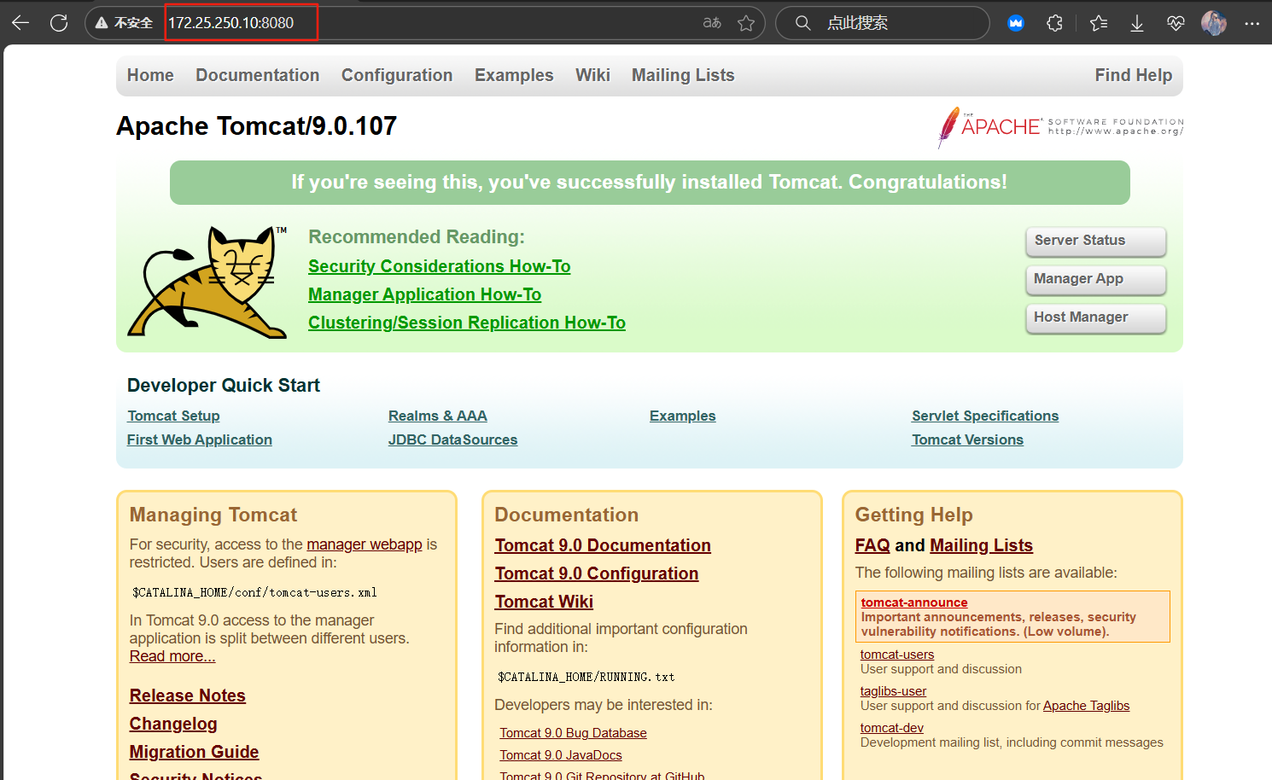The height and width of the screenshot is (780, 1272).
Task: Open Security Considerations How-To link
Action: (x=439, y=266)
